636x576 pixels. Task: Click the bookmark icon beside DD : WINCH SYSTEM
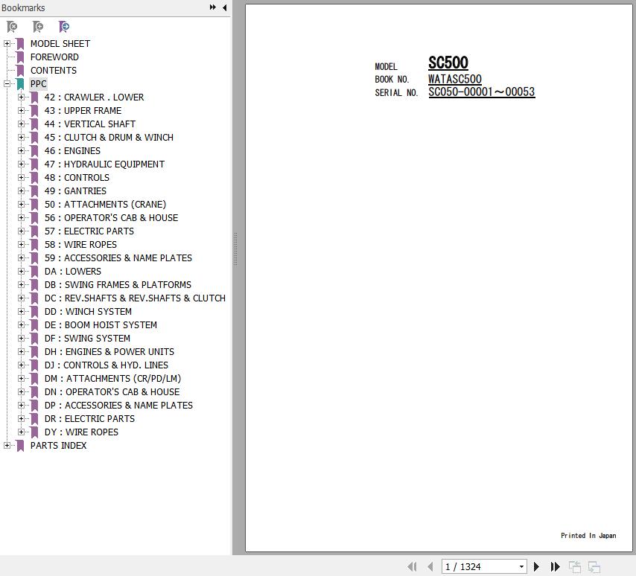tap(34, 312)
